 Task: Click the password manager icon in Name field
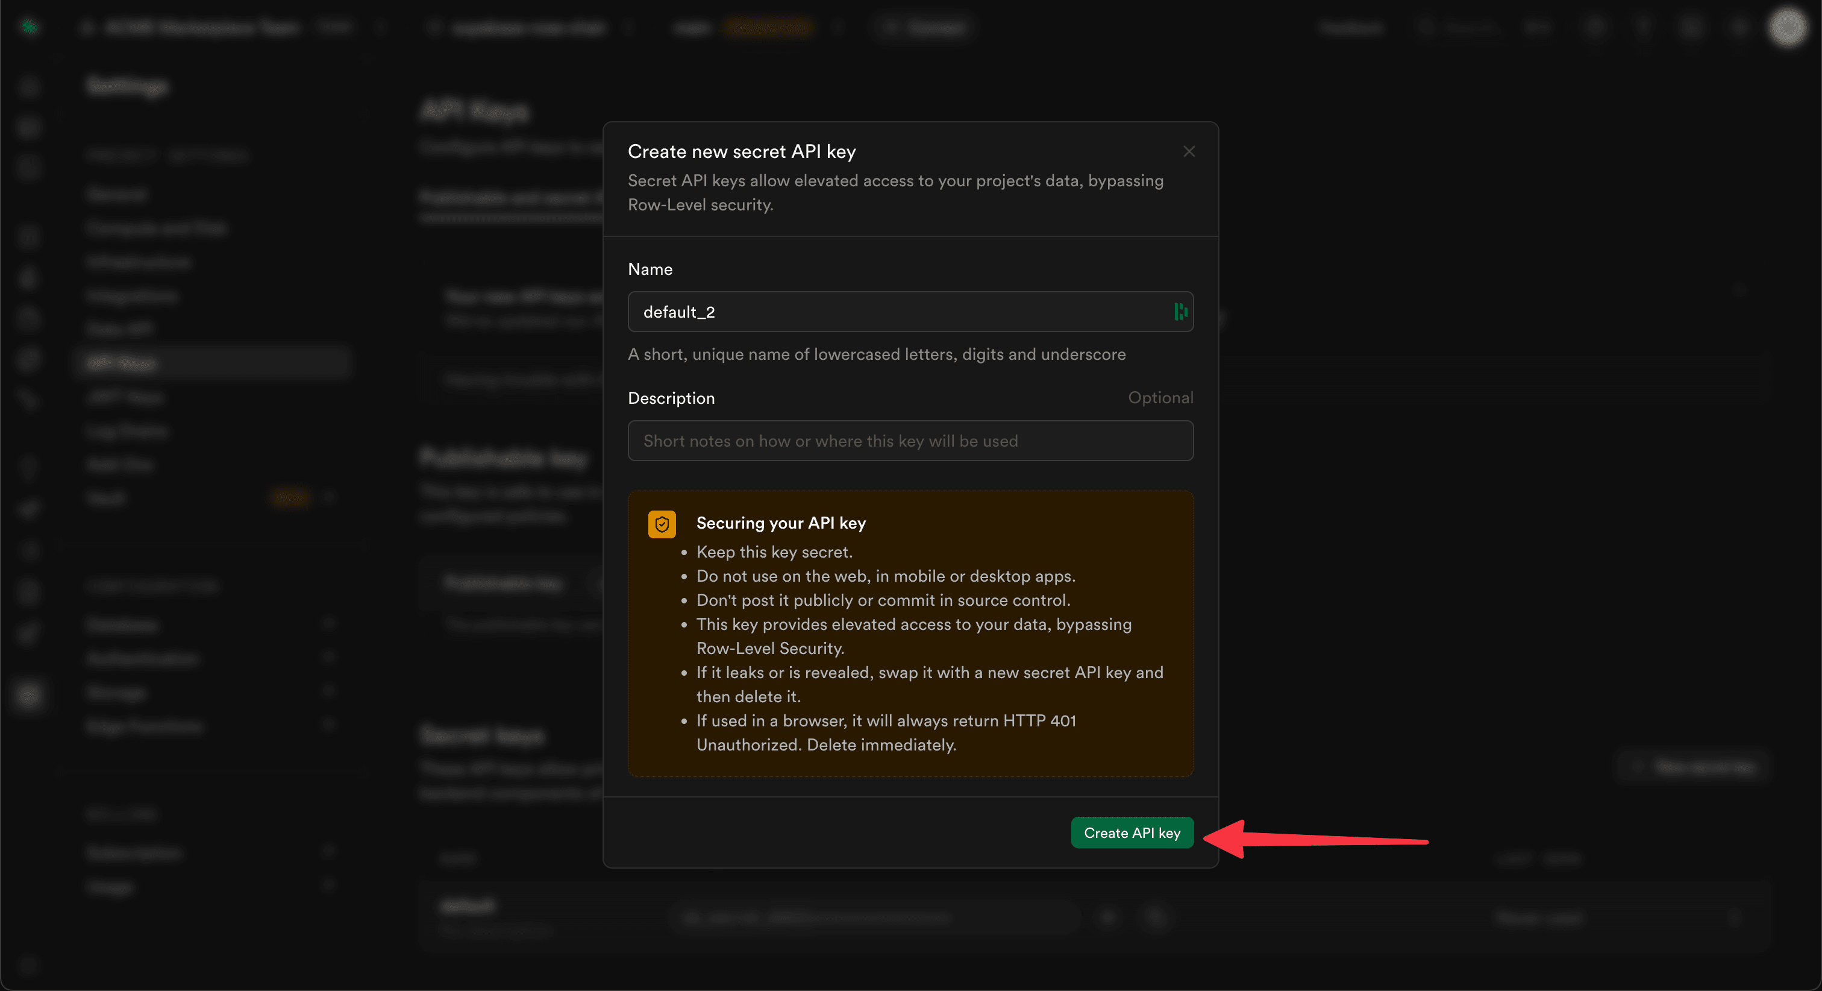[1180, 312]
